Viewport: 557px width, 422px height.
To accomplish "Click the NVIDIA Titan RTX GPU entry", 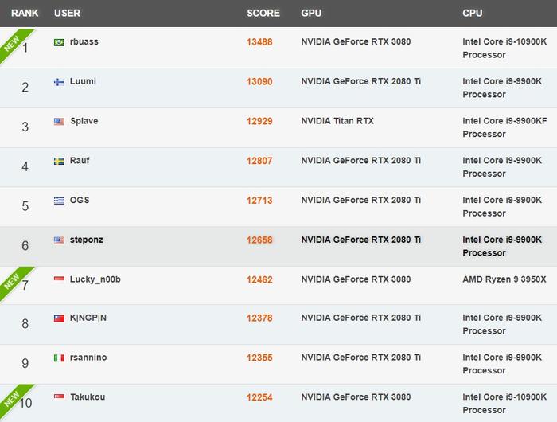I will [x=337, y=121].
